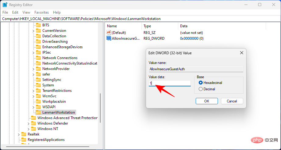The height and width of the screenshot is (150, 281).
Task: Click the CurrentVersion folder icon
Action: (x=38, y=31)
